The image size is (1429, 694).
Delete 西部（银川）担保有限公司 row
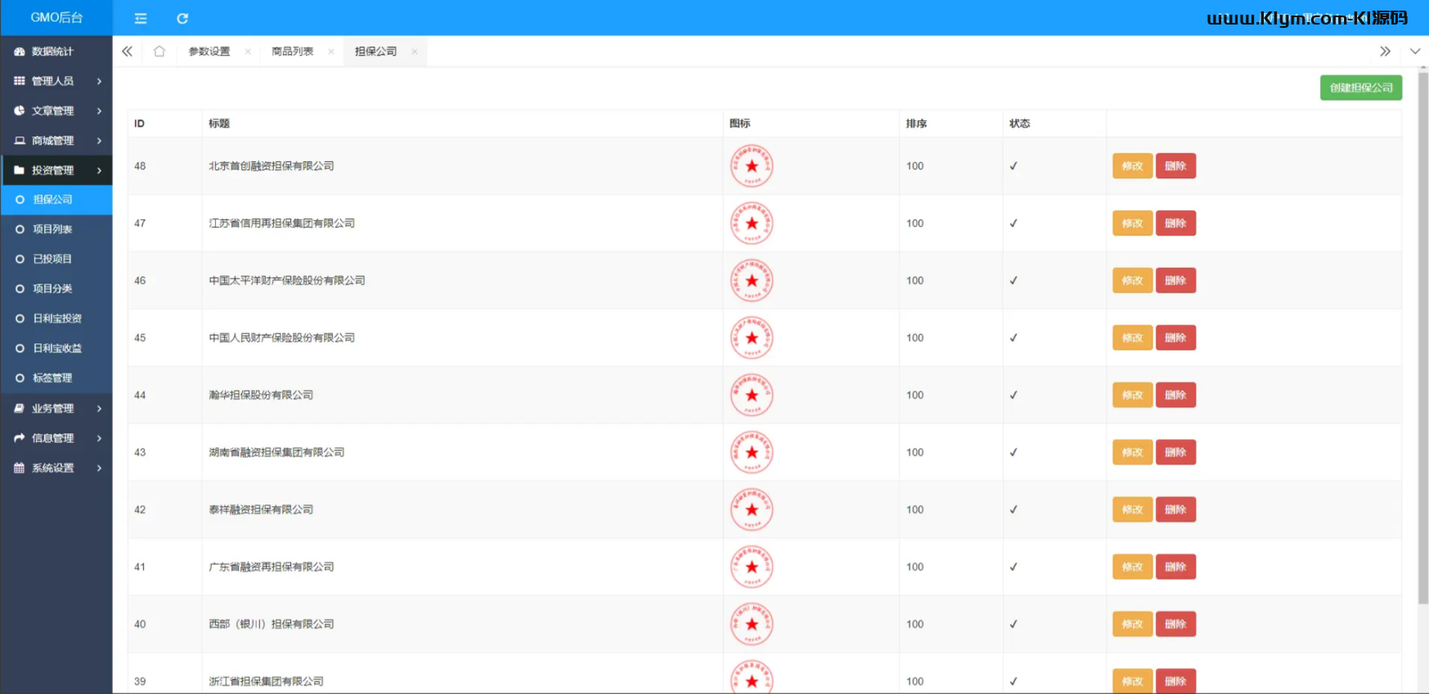(x=1175, y=624)
